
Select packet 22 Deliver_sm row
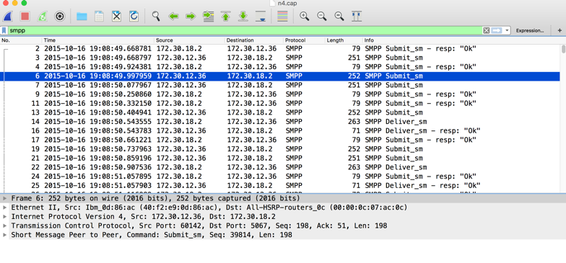[x=281, y=167]
